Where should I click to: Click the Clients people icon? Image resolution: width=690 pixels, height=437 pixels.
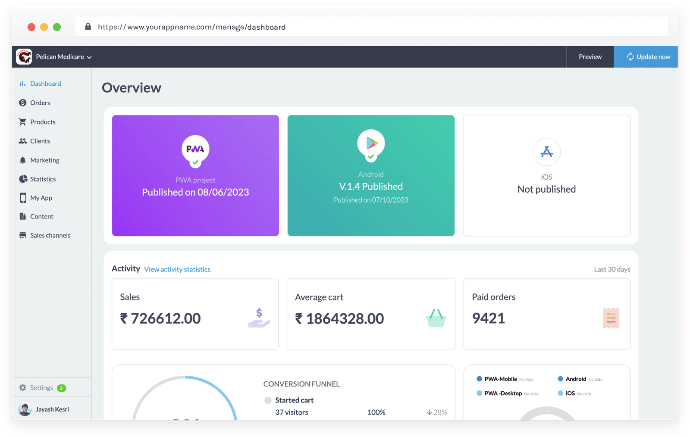tap(23, 141)
